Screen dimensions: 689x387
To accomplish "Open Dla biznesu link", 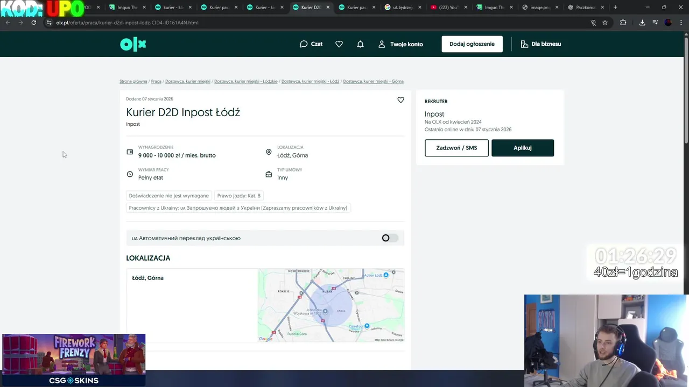I will coord(541,44).
